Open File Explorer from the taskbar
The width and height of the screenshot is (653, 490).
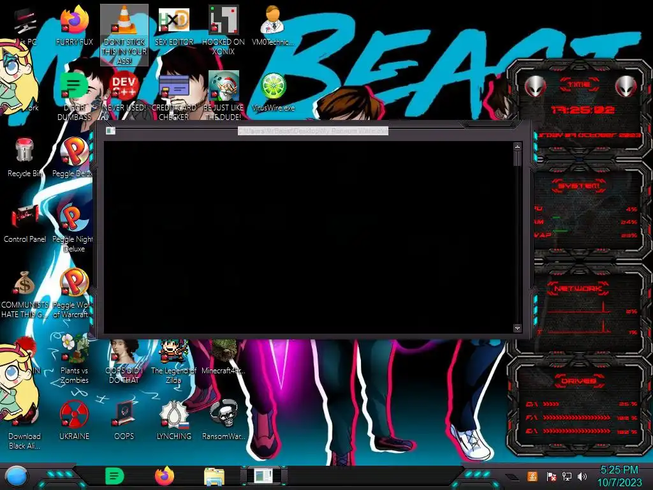coord(214,477)
